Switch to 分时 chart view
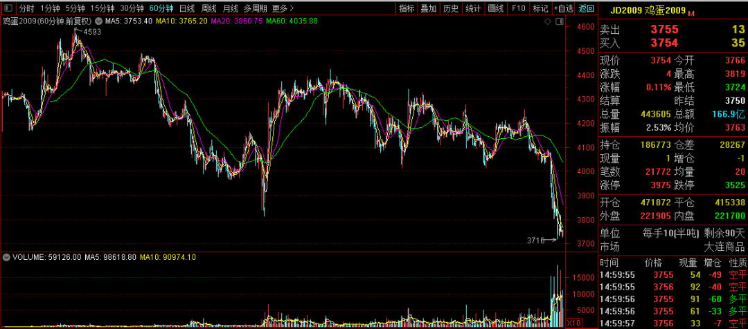The image size is (748, 329). coord(27,8)
